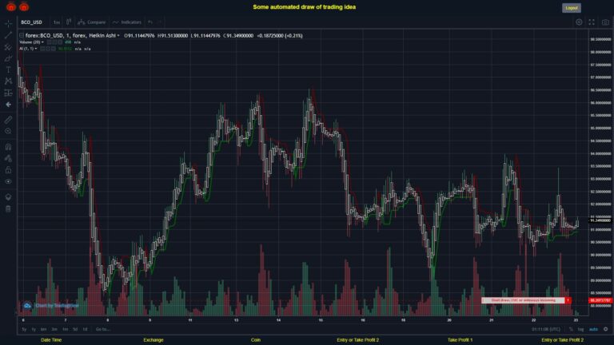Set the 1d time range
Image resolution: width=614 pixels, height=345 pixels.
pyautogui.click(x=85, y=329)
